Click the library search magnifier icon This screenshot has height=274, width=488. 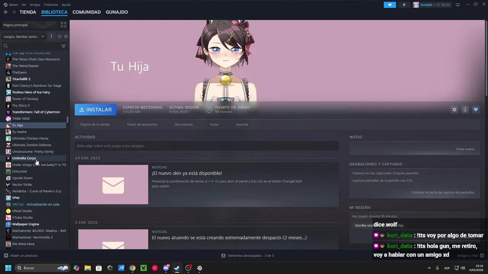click(5, 46)
